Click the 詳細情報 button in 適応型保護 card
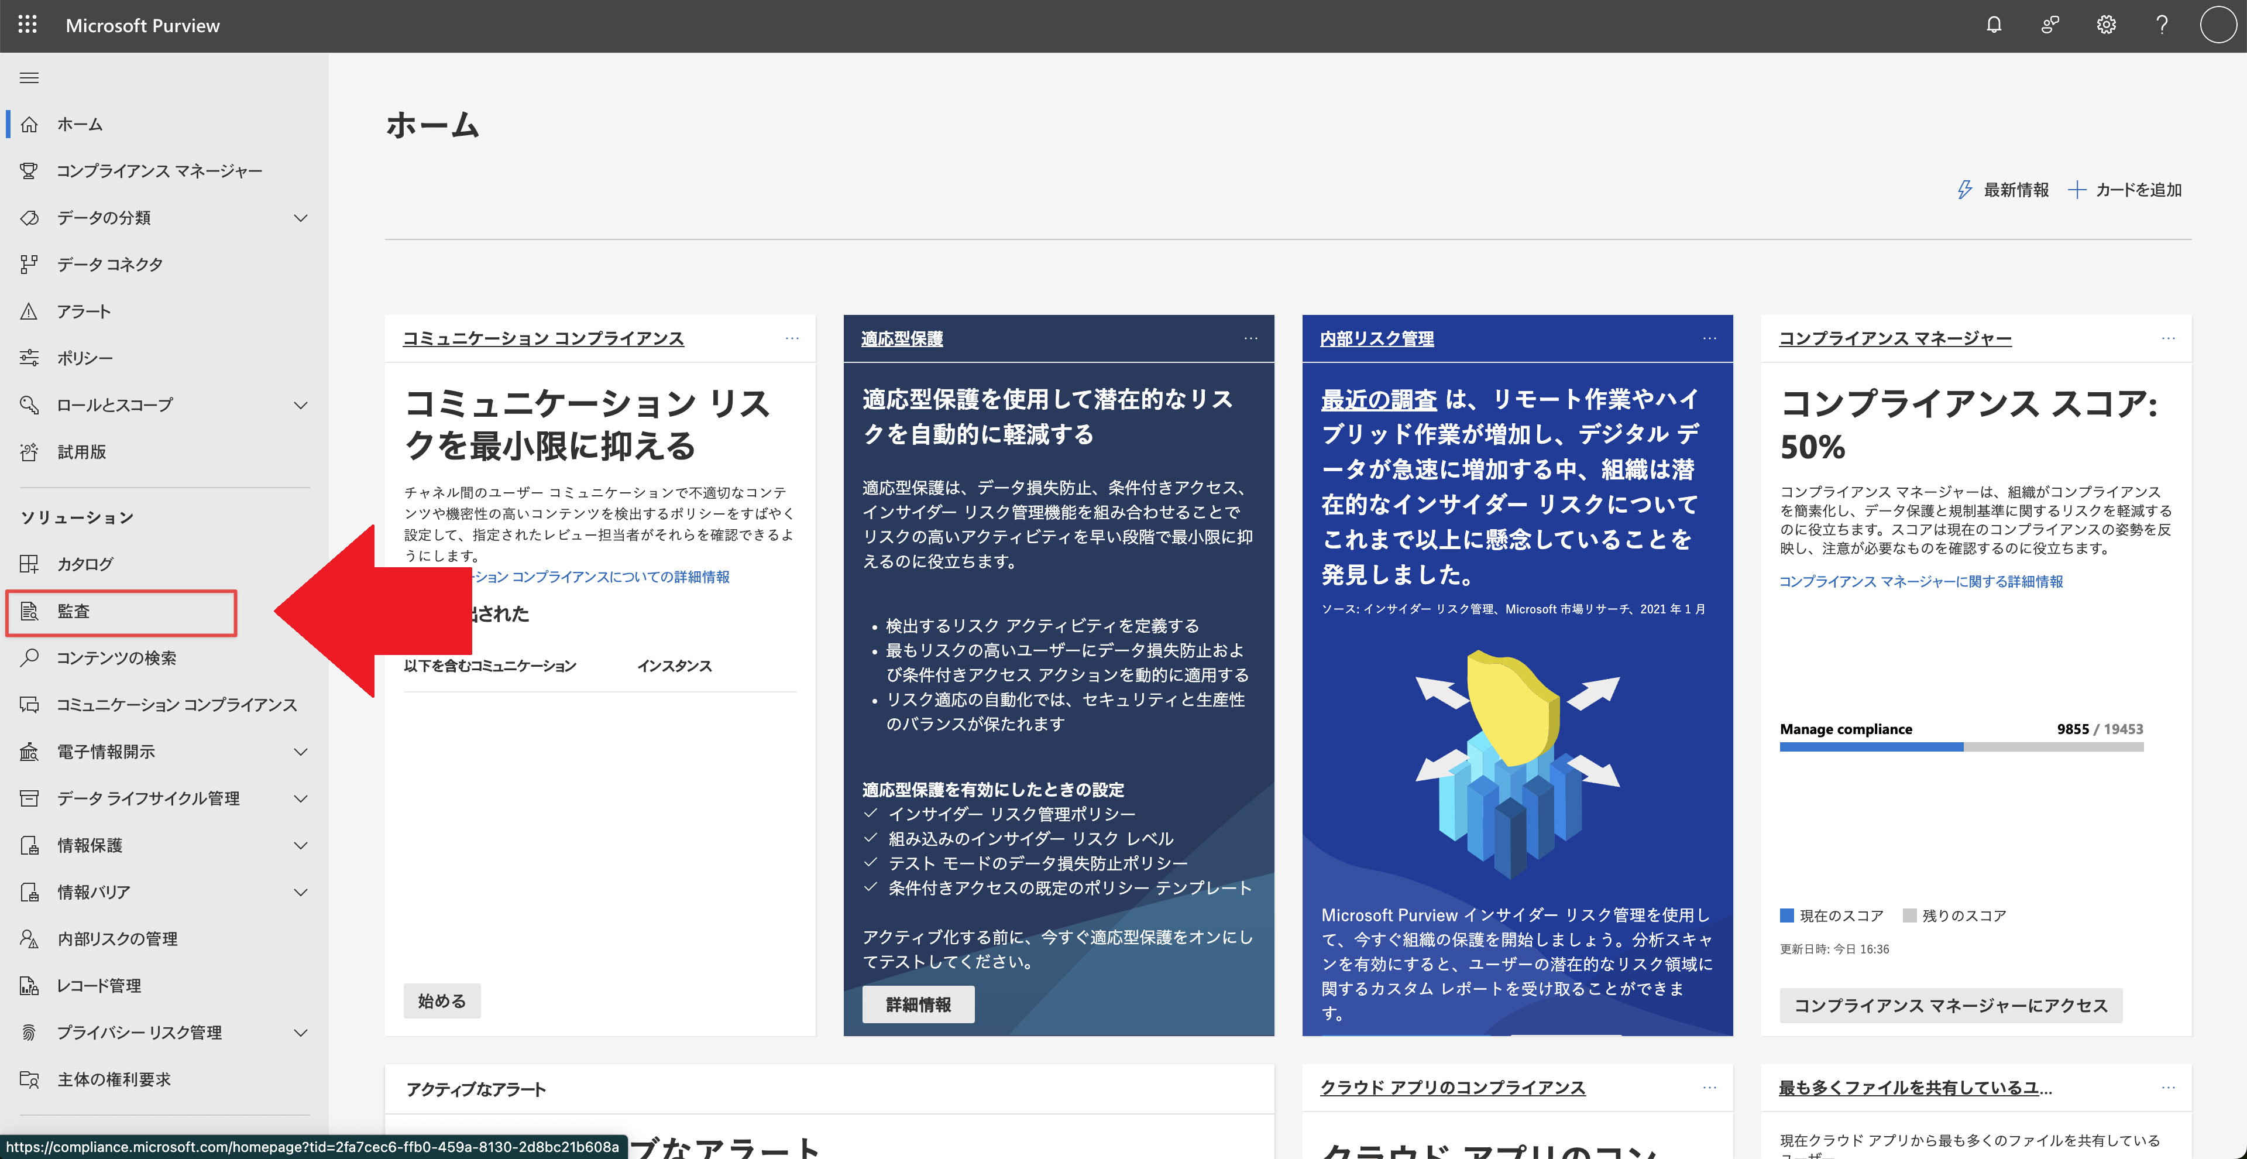Viewport: 2247px width, 1159px height. (x=919, y=1004)
